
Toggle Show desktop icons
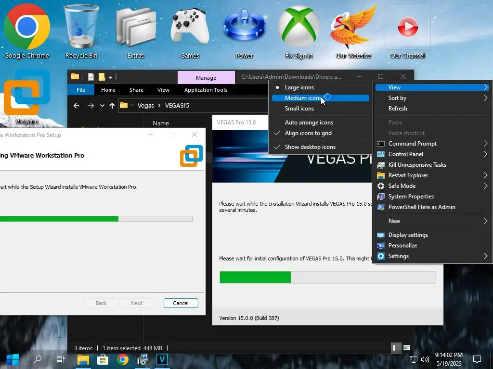(x=321, y=147)
